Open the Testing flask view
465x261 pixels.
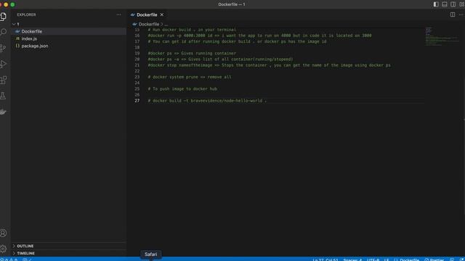point(3,96)
